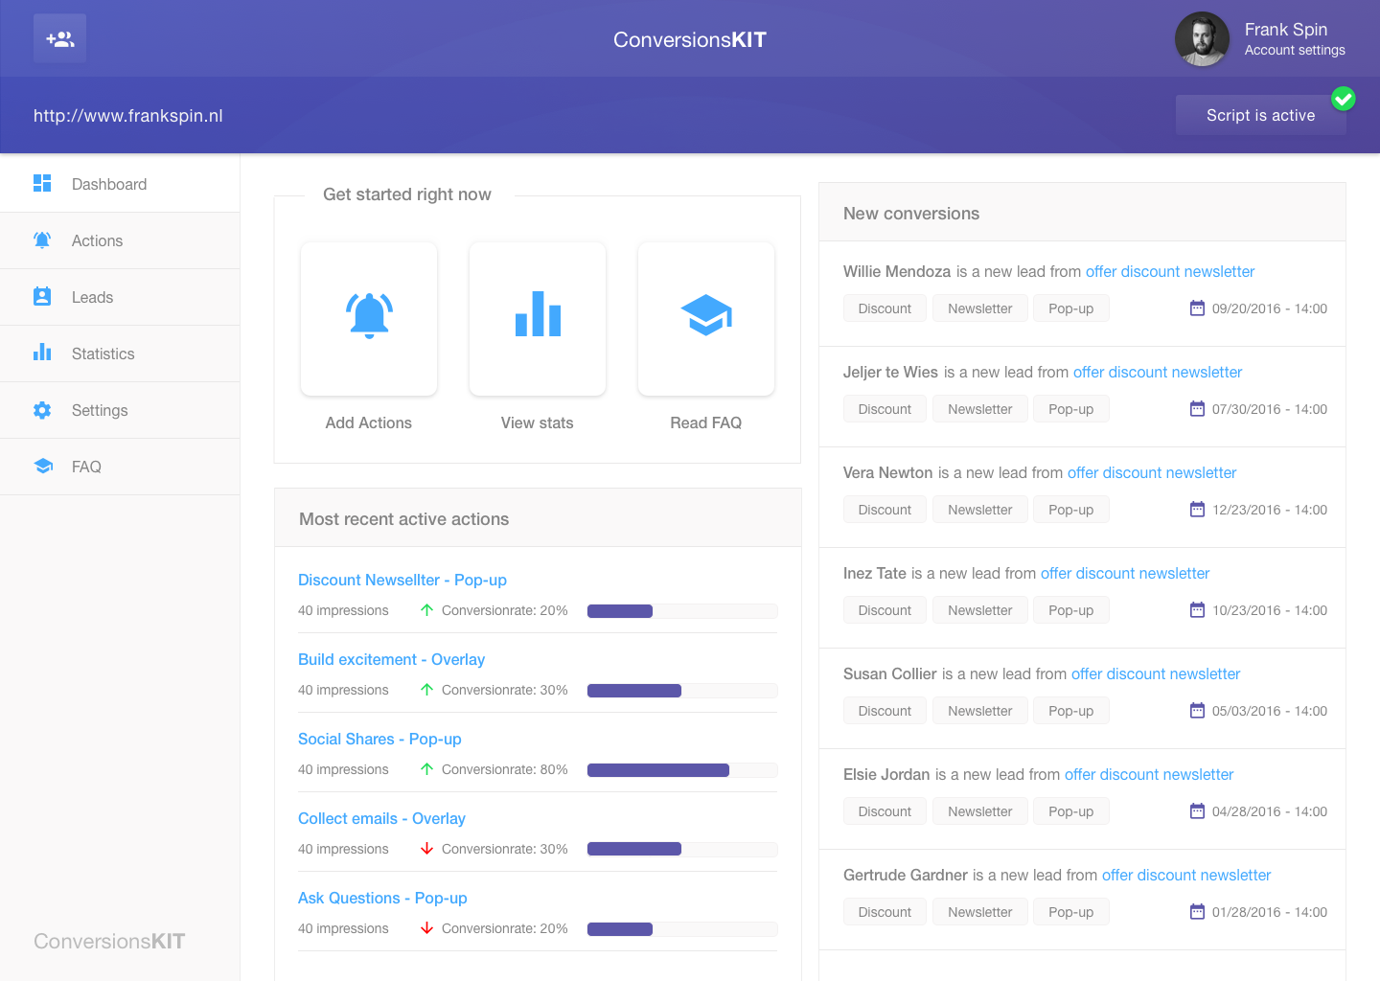This screenshot has height=981, width=1380.
Task: Open FAQ via the graduation cap icon
Action: point(42,466)
